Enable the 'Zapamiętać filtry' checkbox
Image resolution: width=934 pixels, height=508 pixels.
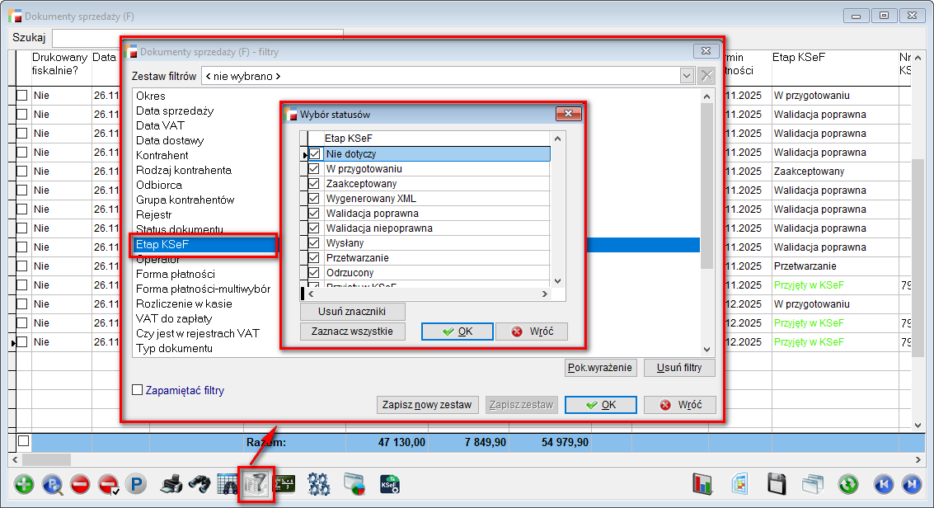[x=138, y=390]
